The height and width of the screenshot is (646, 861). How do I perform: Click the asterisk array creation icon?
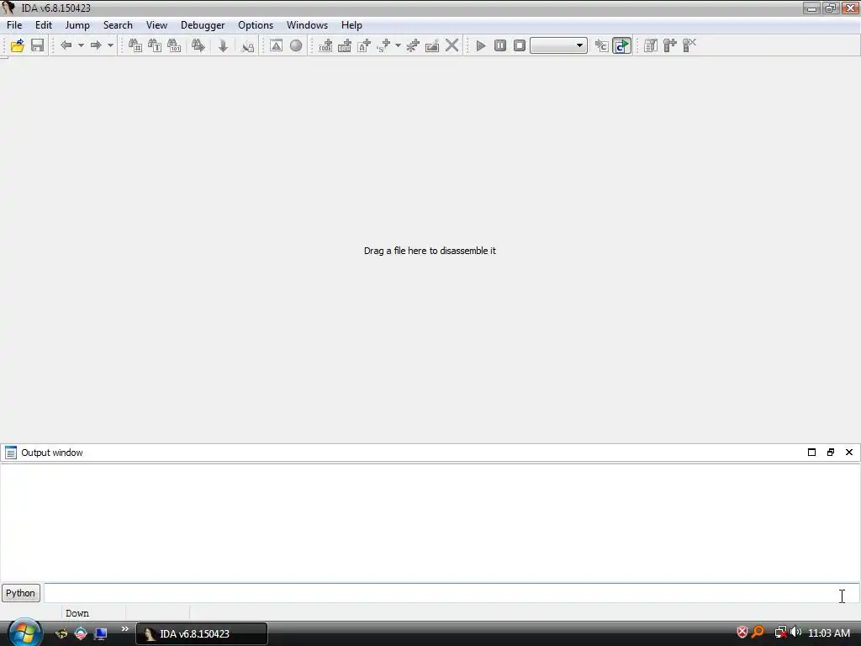tap(413, 45)
